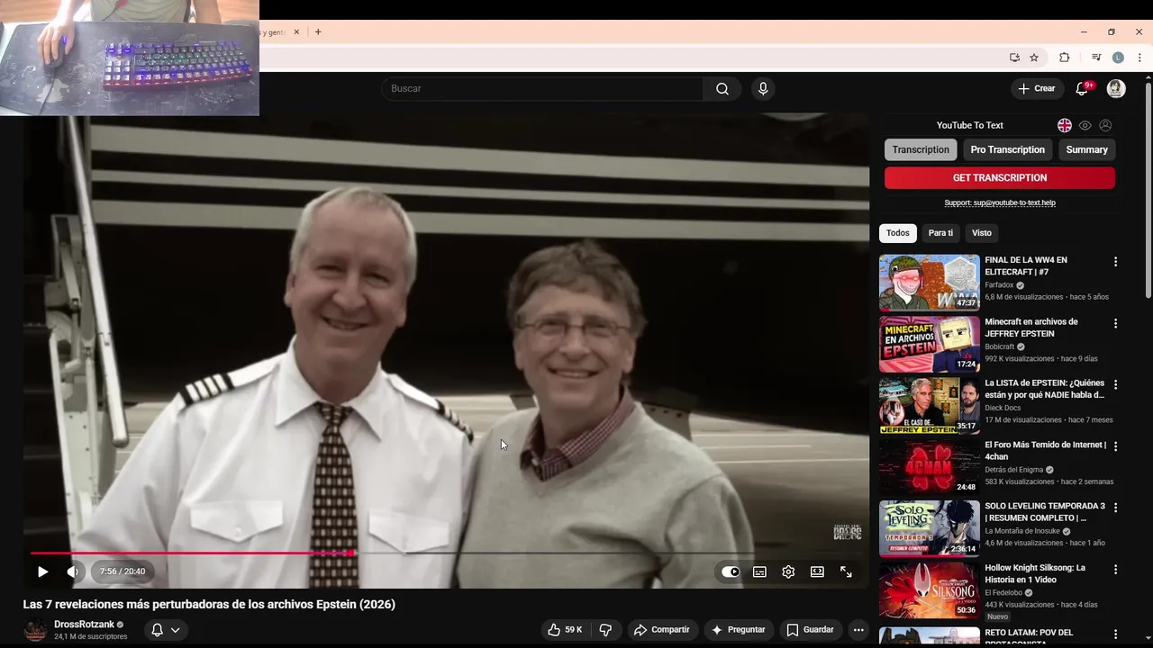Toggle the eye icon in YouTube To Text
The width and height of the screenshot is (1153, 648).
click(1085, 125)
